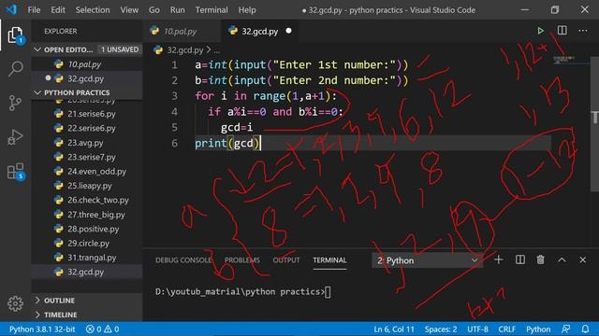Open the Selection menu
The image size is (599, 336).
[93, 10]
